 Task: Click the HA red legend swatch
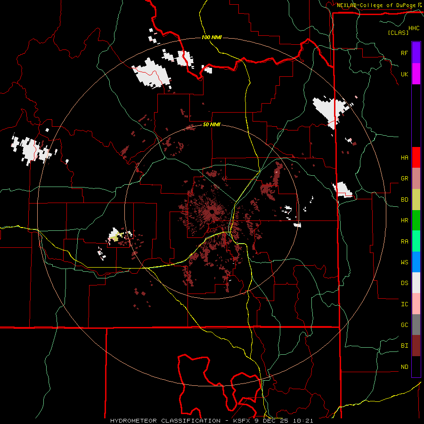(416, 157)
